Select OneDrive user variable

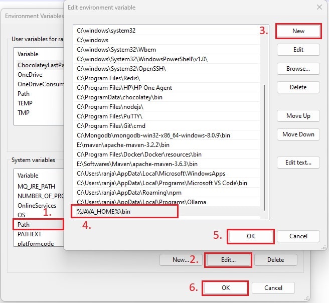[39, 75]
